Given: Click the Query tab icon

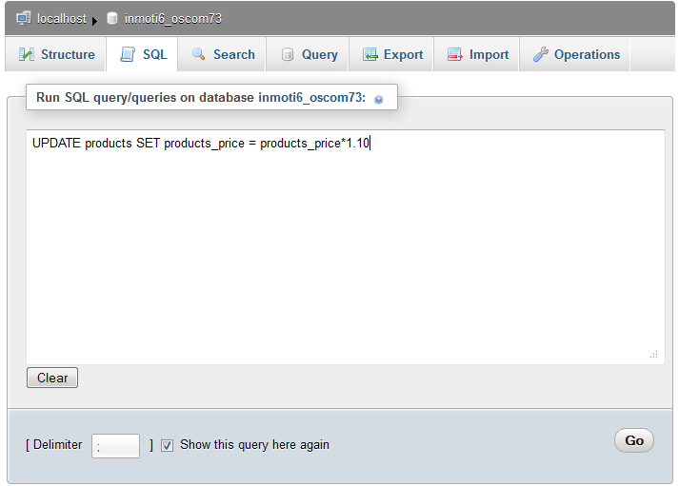Looking at the screenshot, I should [287, 55].
